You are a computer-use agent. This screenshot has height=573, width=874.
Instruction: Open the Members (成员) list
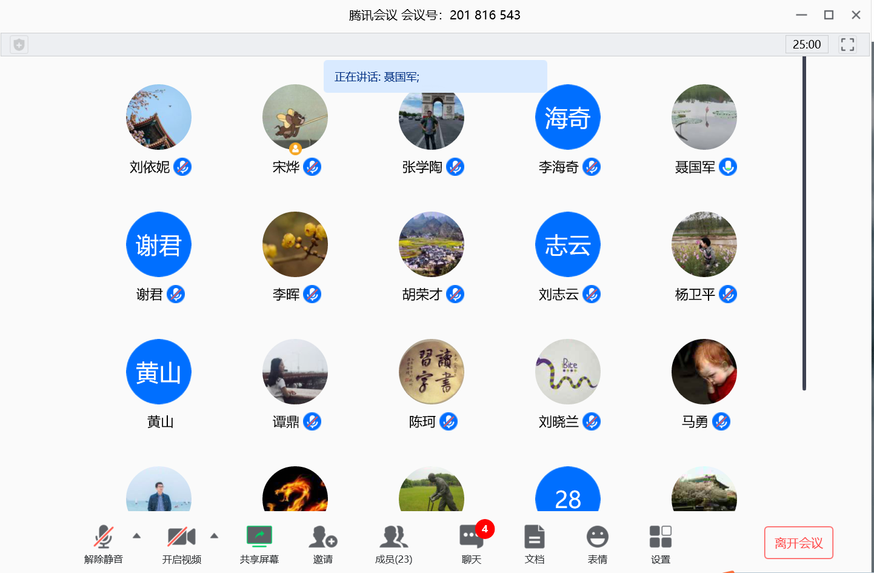point(393,538)
